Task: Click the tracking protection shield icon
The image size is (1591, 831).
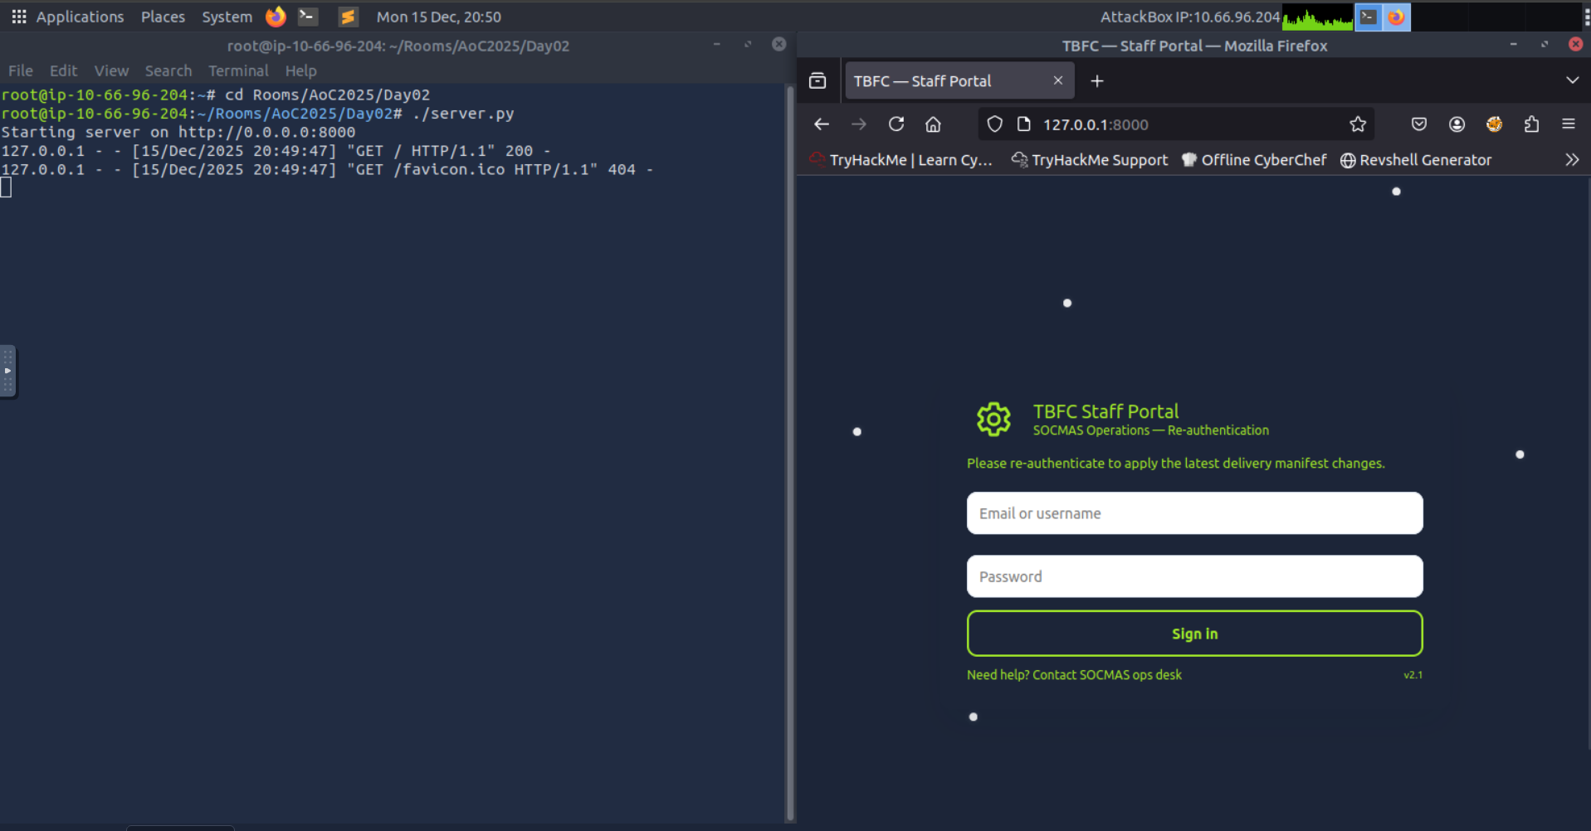Action: pos(994,124)
